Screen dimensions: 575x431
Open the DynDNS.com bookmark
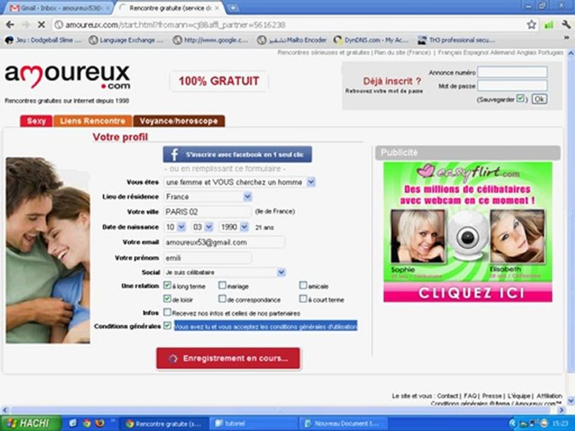pyautogui.click(x=371, y=40)
